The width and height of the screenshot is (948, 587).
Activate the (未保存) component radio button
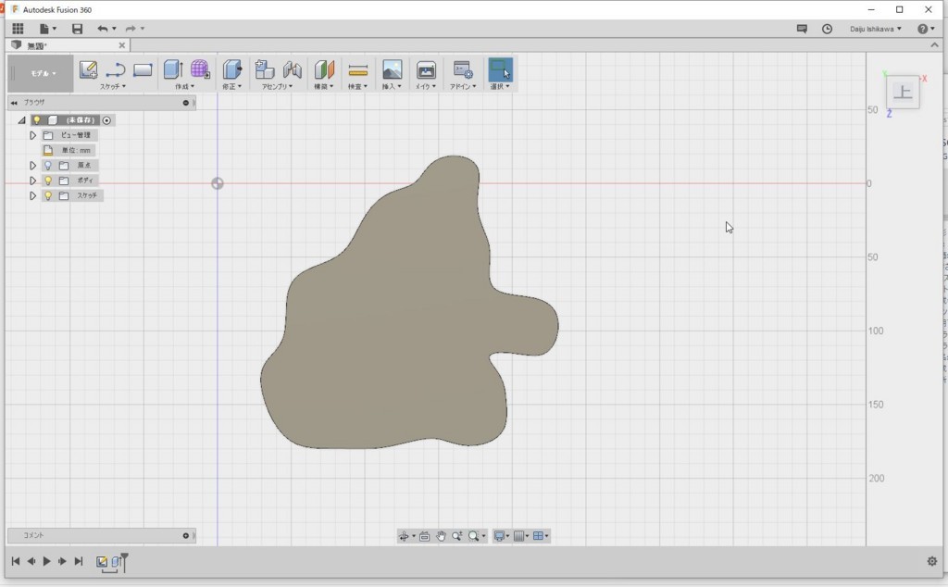pyautogui.click(x=106, y=120)
